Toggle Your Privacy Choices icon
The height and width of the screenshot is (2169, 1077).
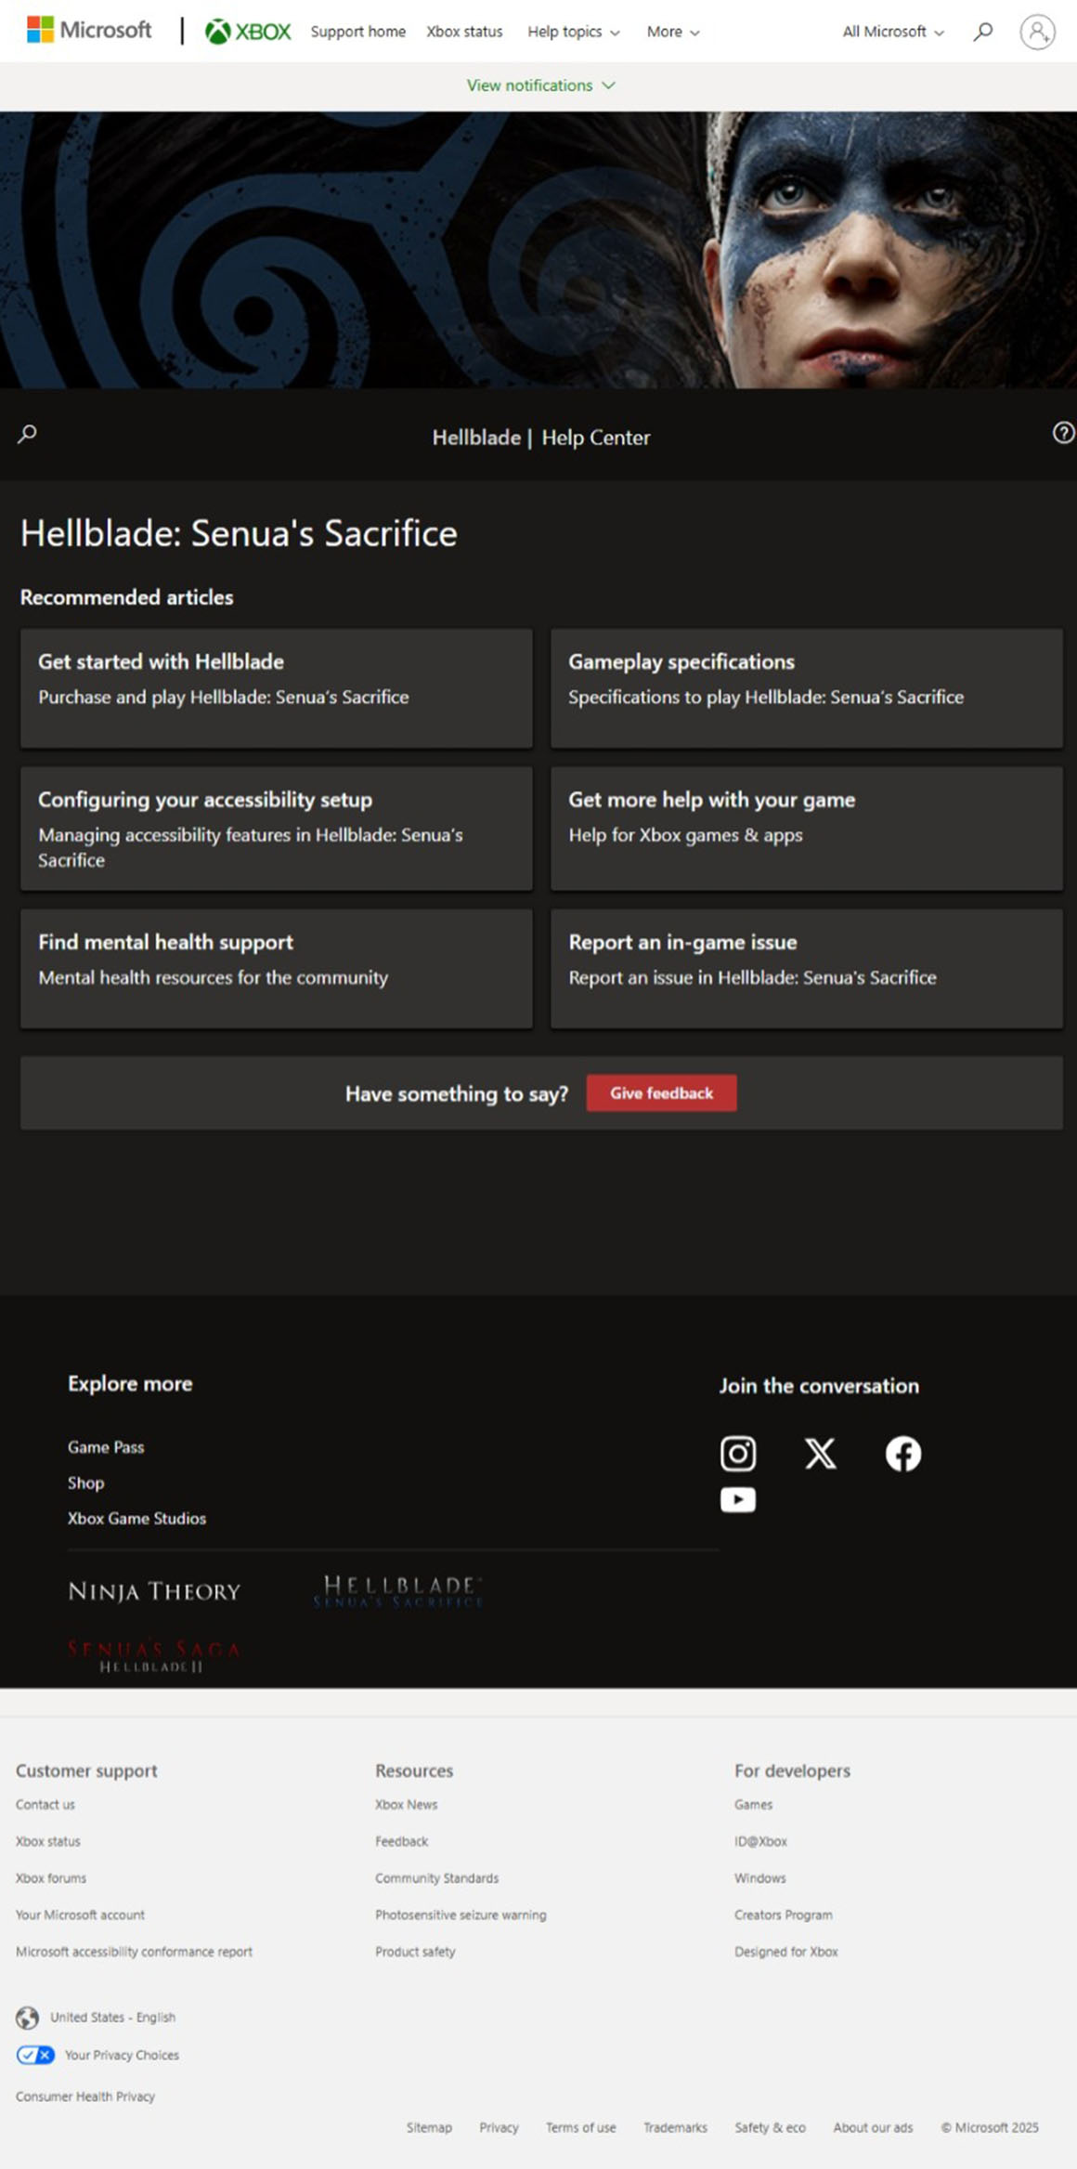coord(35,2055)
